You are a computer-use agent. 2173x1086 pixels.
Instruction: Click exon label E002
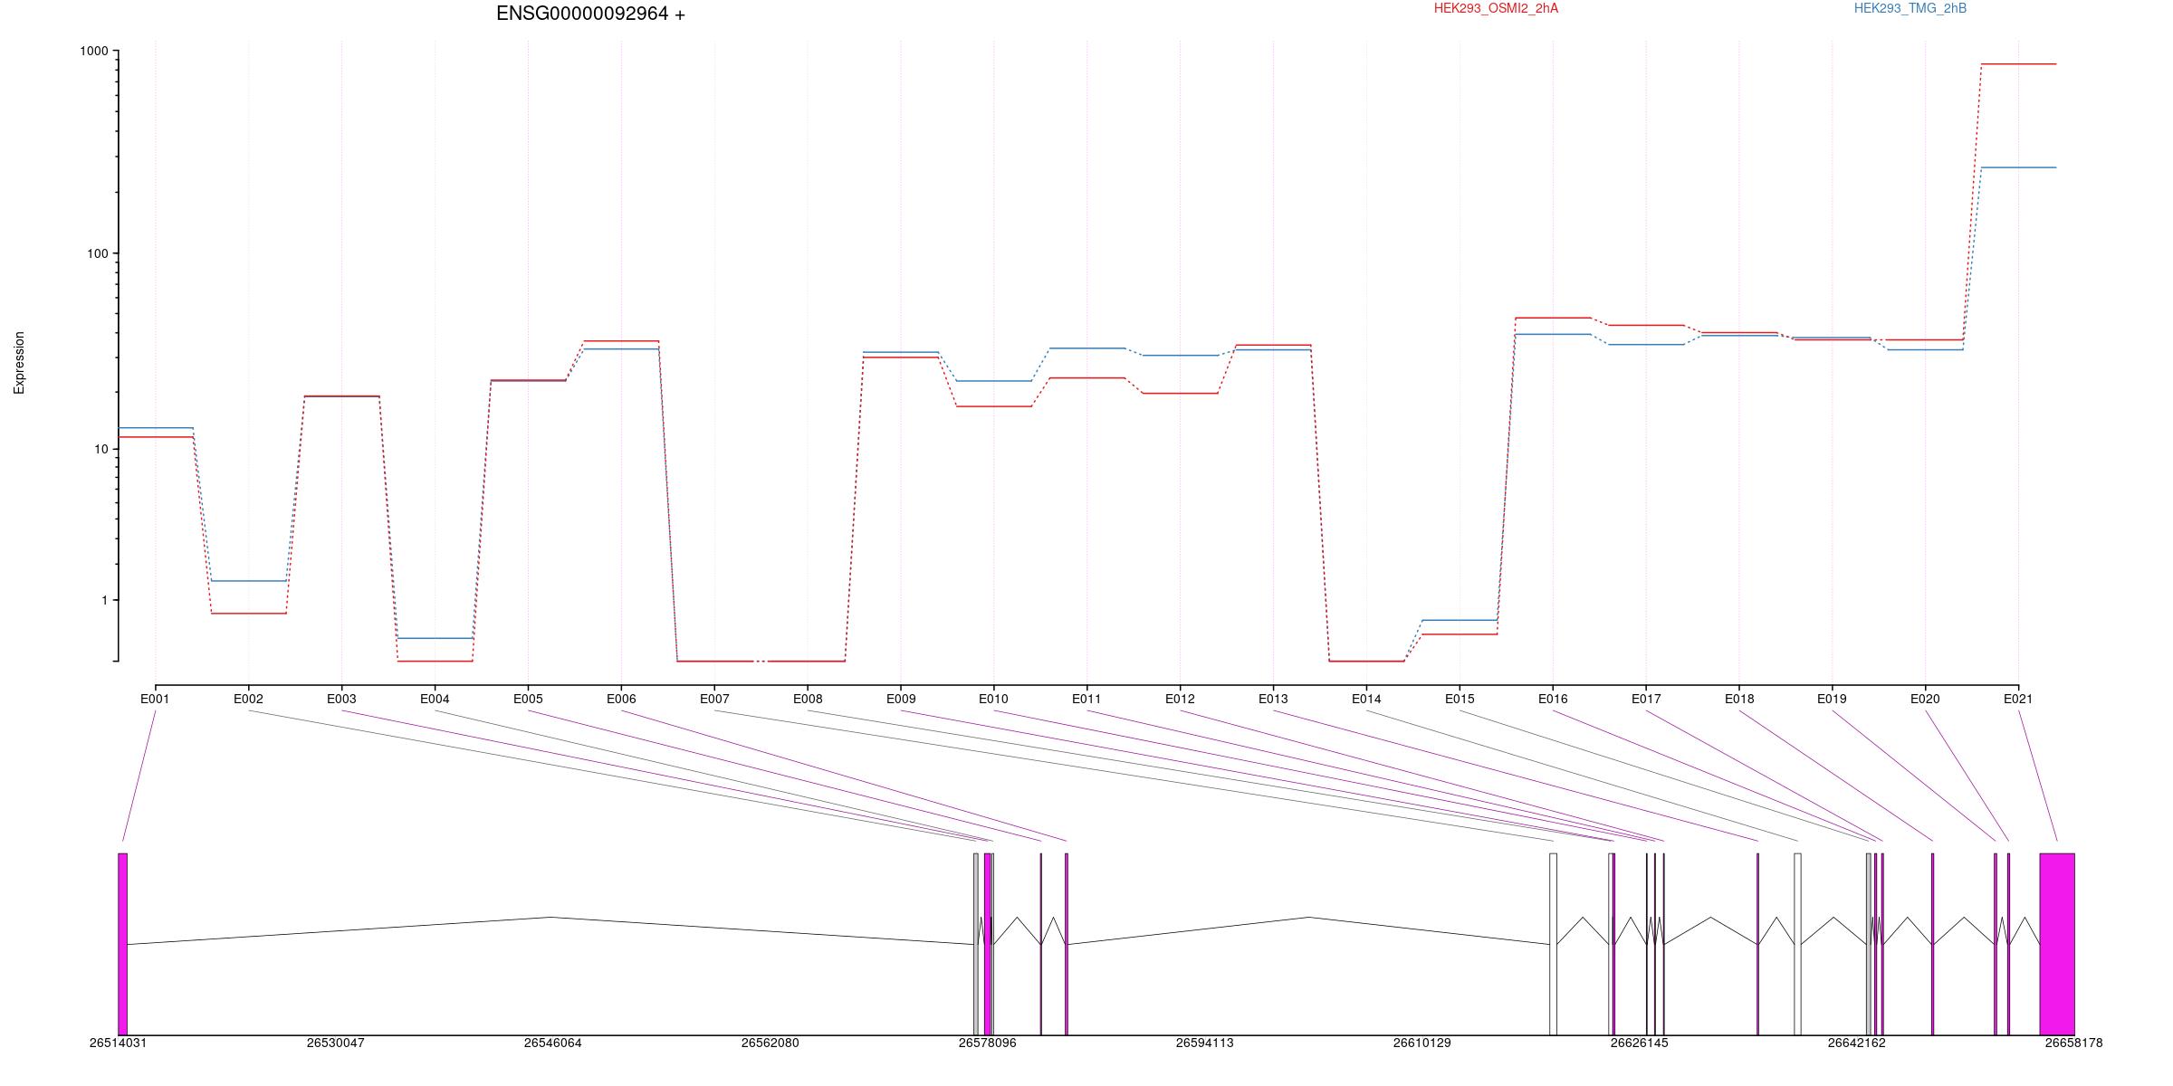click(248, 699)
